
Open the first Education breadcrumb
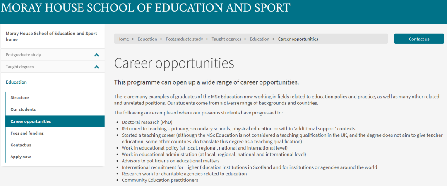click(147, 39)
